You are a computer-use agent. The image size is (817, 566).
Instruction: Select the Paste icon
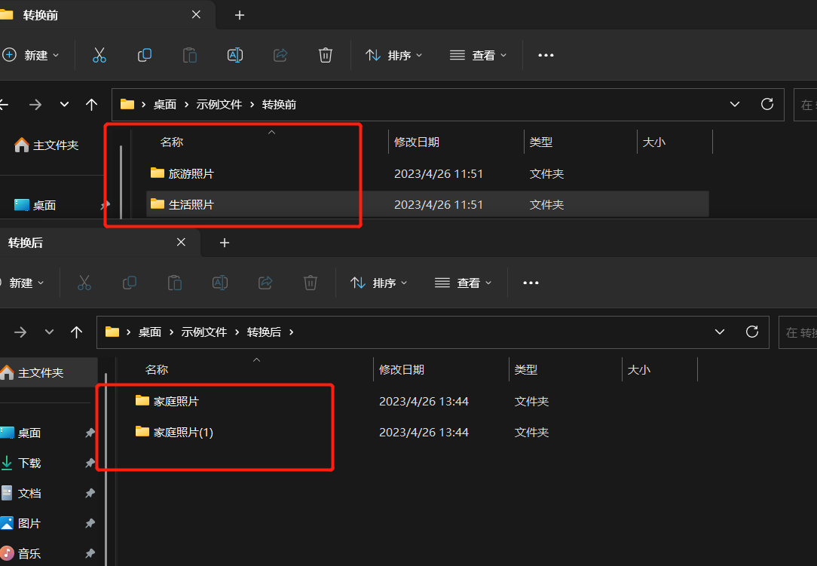tap(189, 54)
